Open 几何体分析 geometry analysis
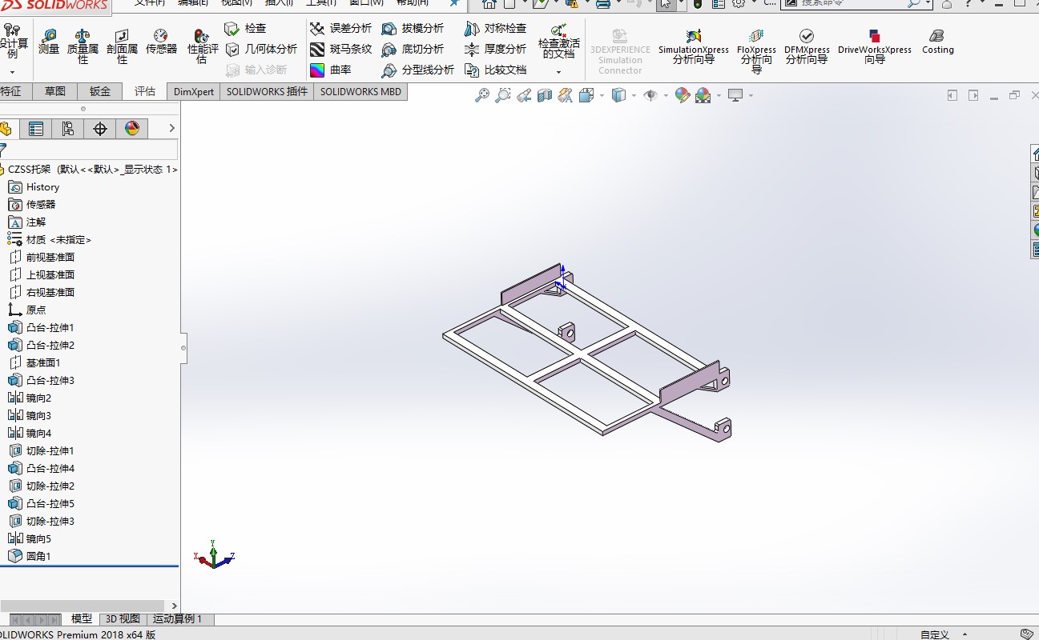The height and width of the screenshot is (640, 1039). [x=260, y=50]
